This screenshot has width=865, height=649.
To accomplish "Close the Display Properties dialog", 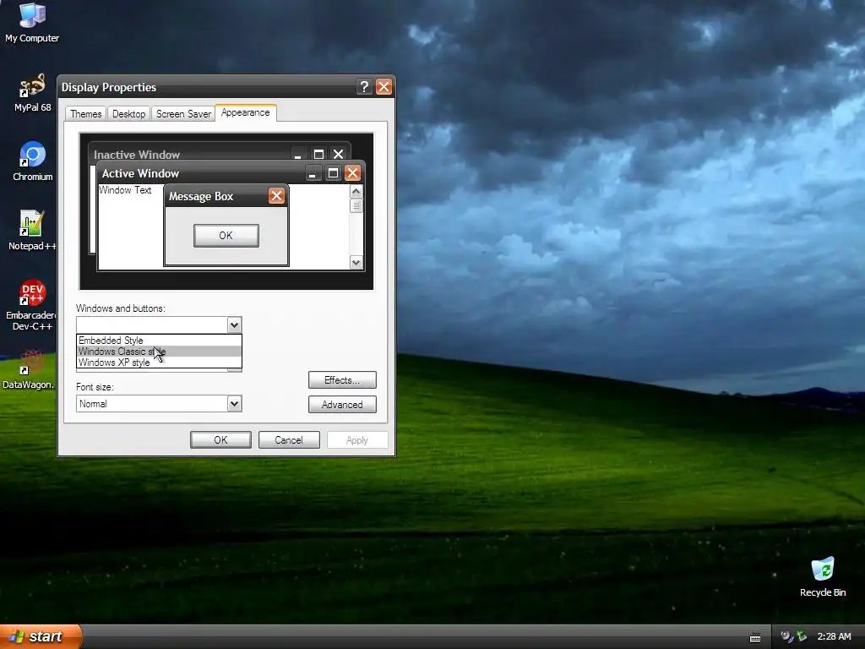I will click(x=384, y=87).
